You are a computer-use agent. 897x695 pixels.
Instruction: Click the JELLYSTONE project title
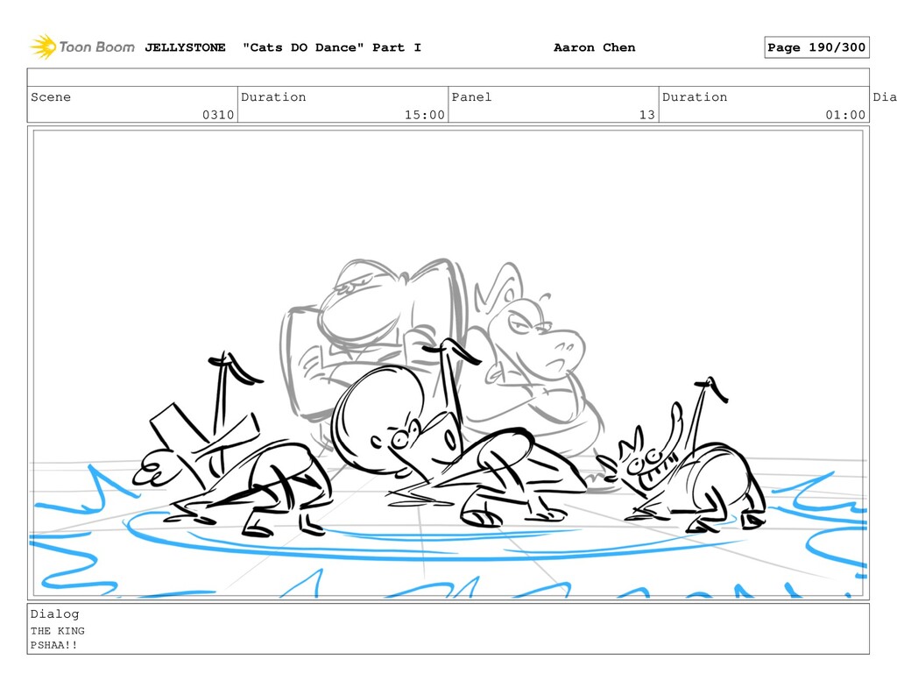click(x=185, y=47)
